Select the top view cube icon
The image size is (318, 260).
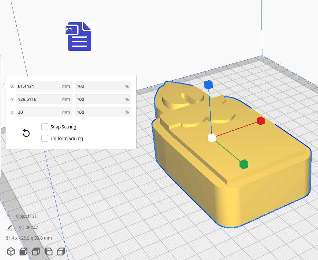[36, 252]
